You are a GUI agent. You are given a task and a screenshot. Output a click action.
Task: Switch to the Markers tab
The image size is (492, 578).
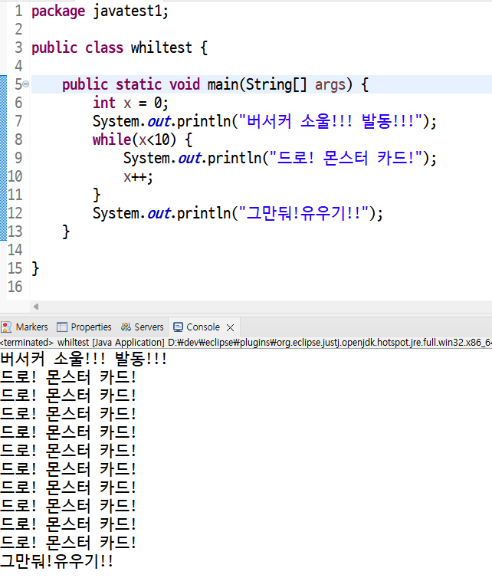25,327
